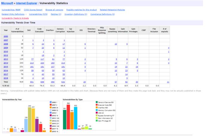This screenshot has height=136, width=206.
Task: Open the Total Memory Corruption count 632
Action: [x=63, y=82]
